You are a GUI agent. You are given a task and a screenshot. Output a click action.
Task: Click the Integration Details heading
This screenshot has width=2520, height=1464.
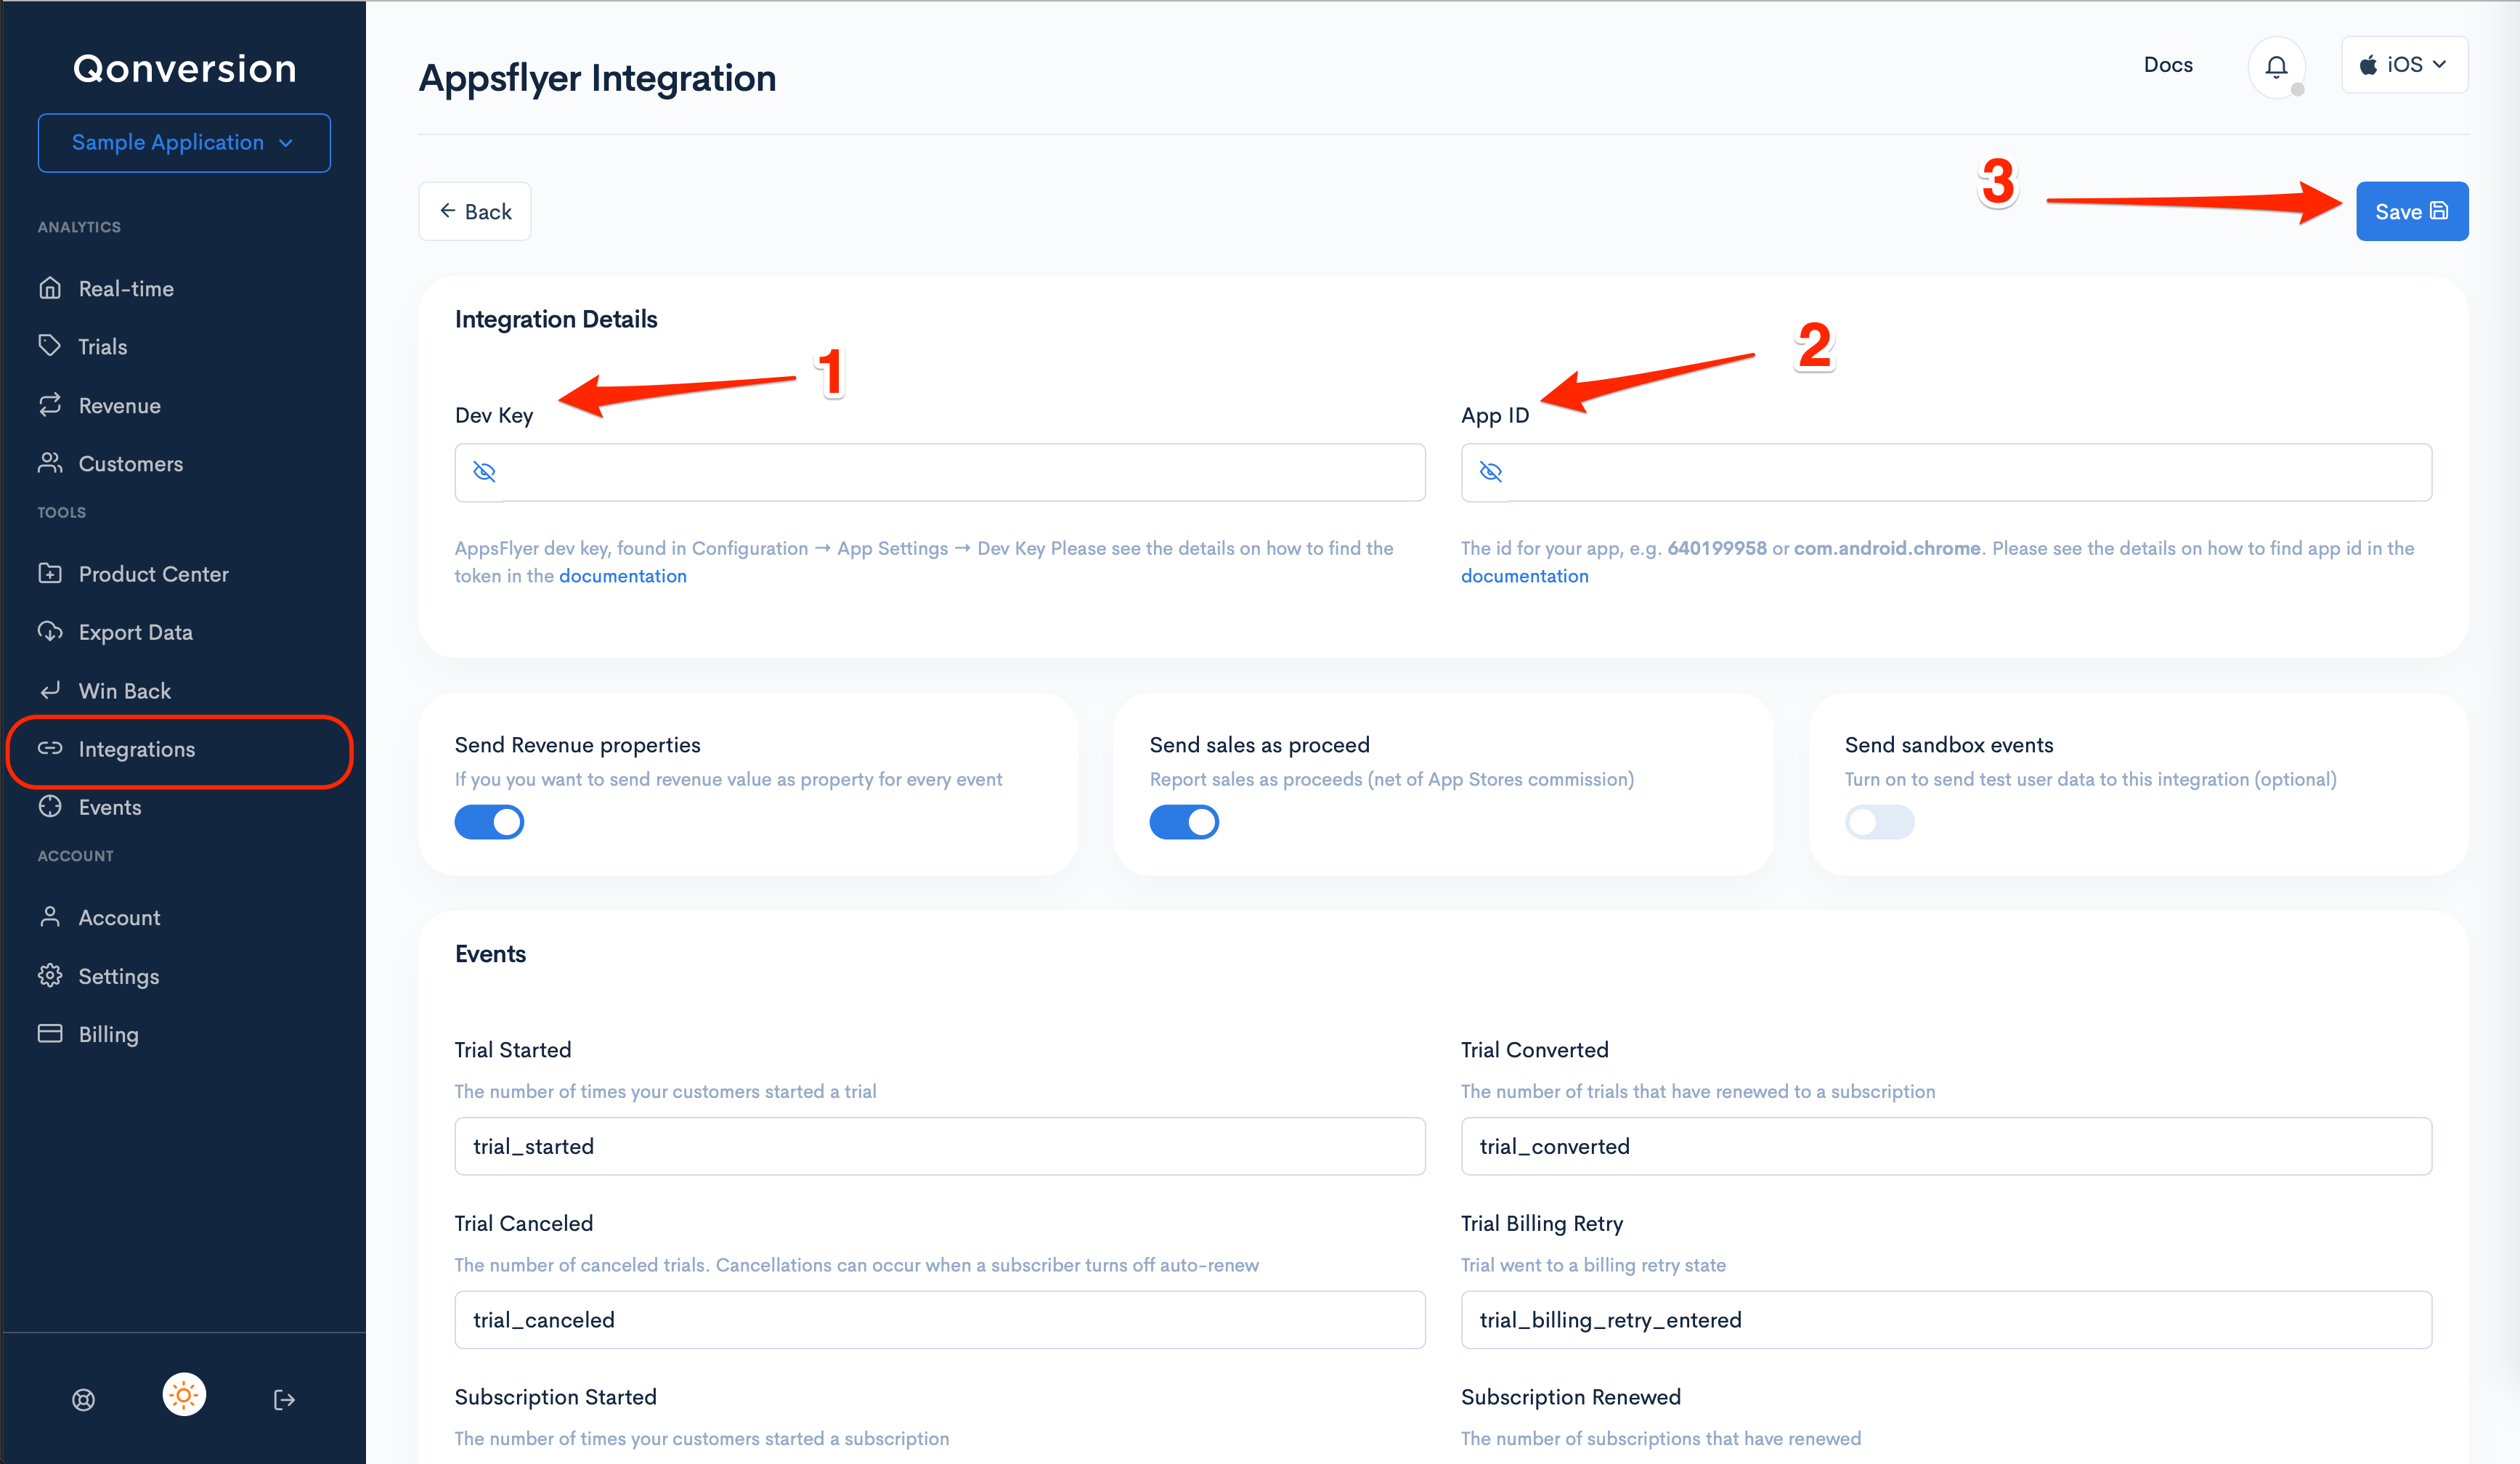(556, 319)
